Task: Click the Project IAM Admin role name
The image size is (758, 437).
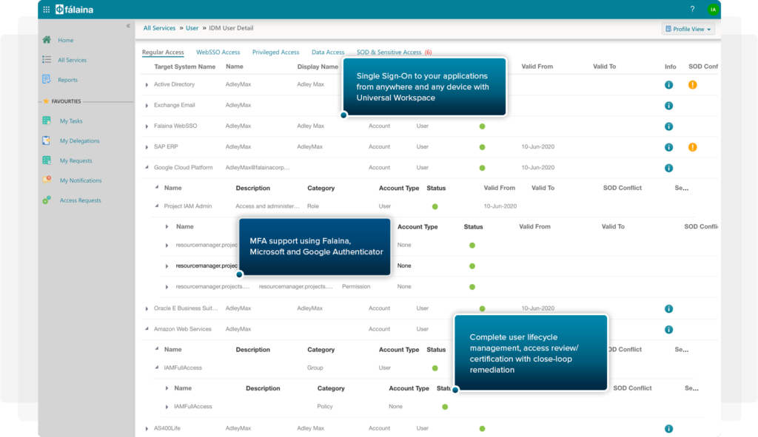Action: coord(187,206)
